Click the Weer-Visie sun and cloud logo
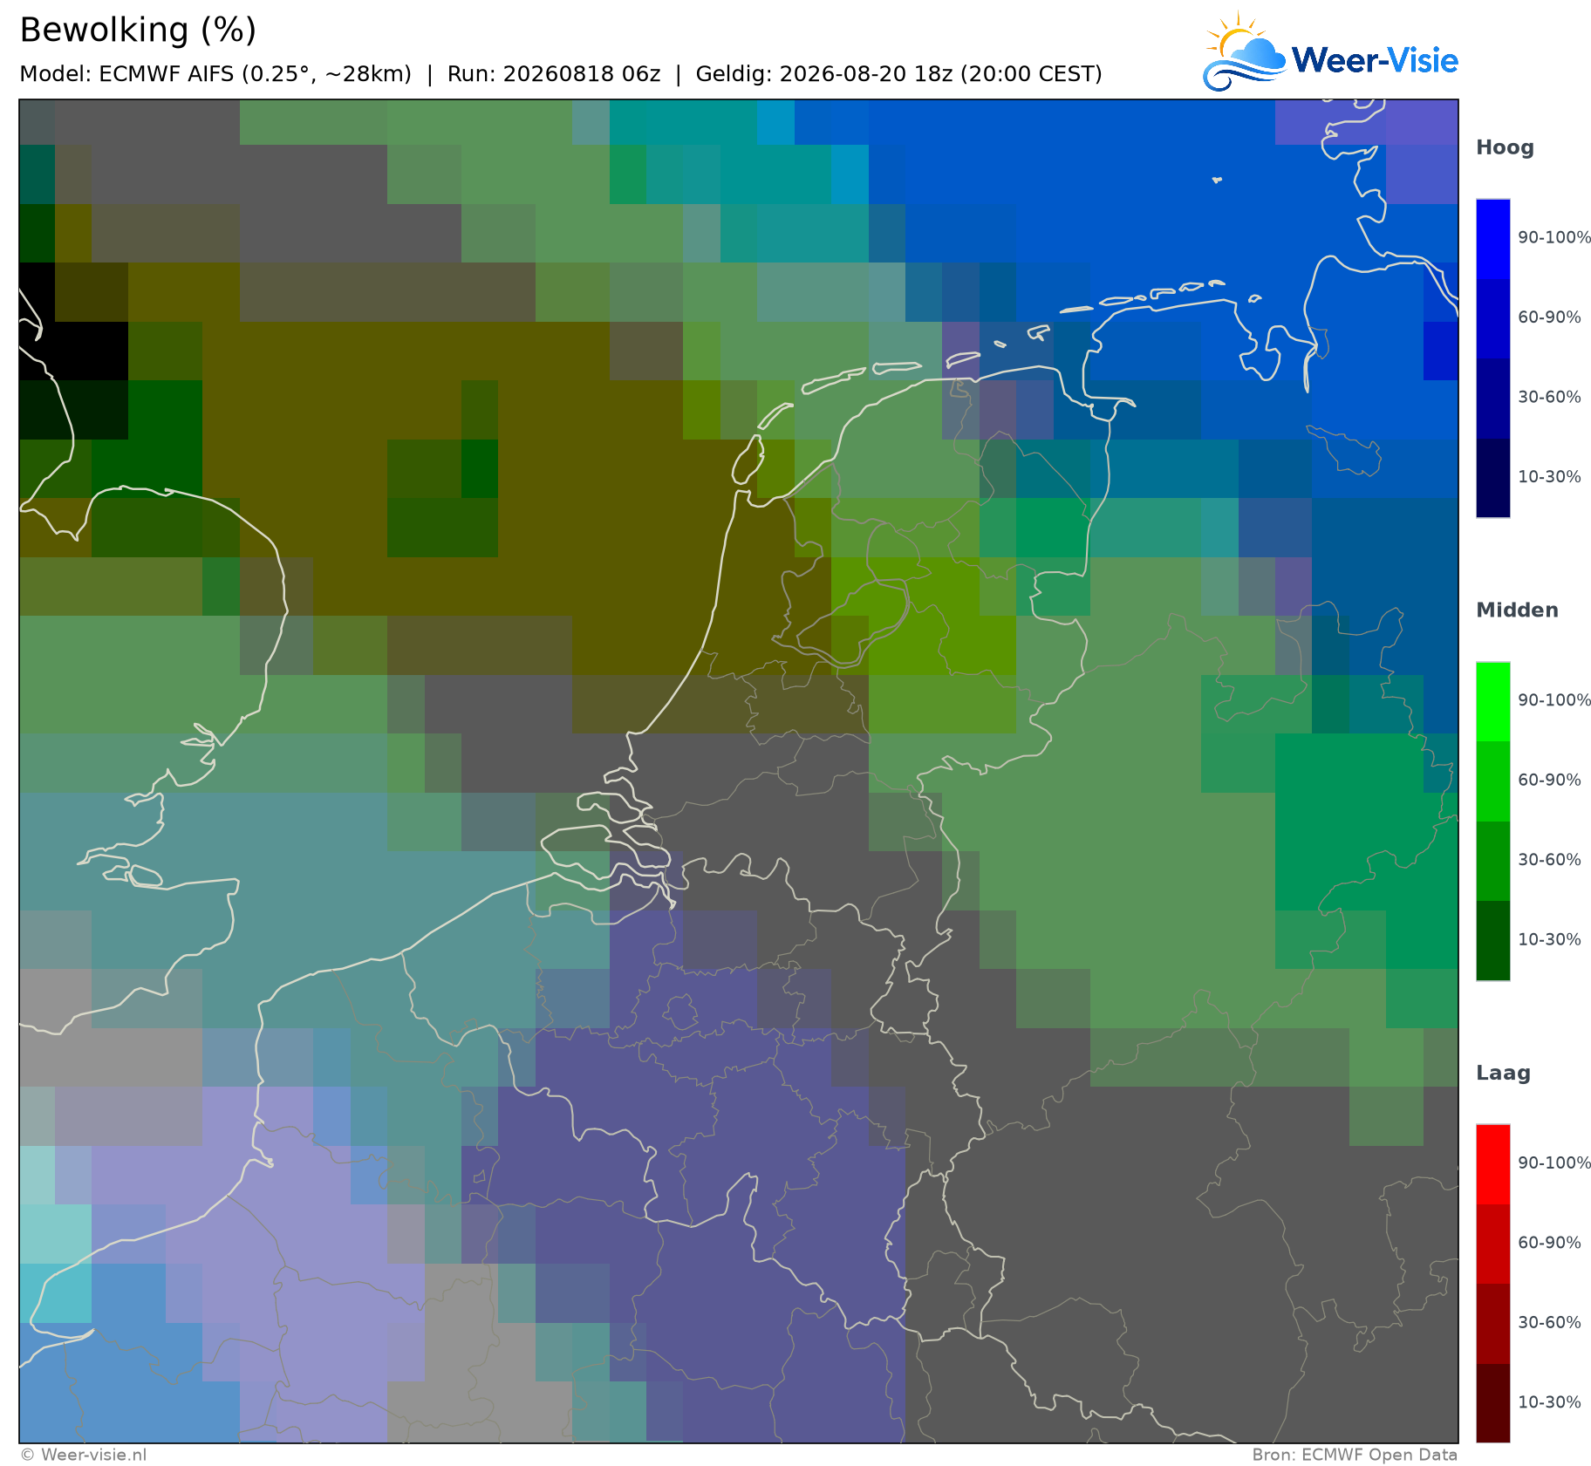The image size is (1591, 1466). pos(1245,51)
